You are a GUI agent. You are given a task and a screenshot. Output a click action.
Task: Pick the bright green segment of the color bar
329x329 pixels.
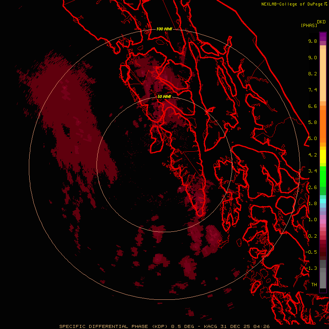(x=323, y=177)
